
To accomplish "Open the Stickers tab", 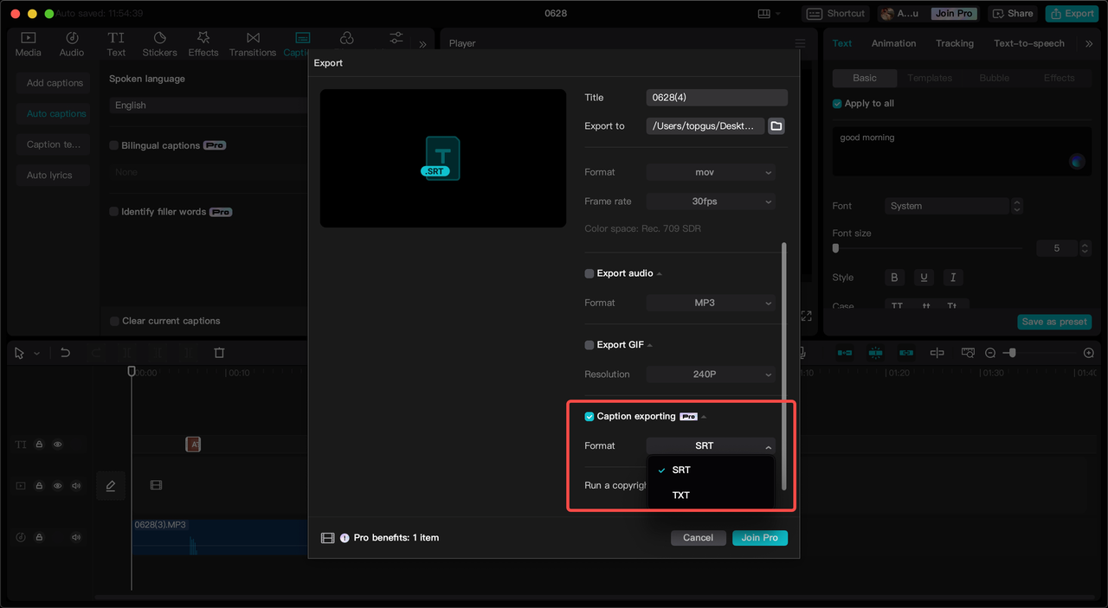I will click(159, 44).
